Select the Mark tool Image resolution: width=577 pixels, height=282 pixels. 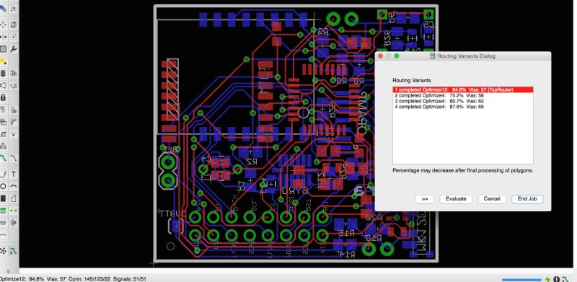pos(14,8)
